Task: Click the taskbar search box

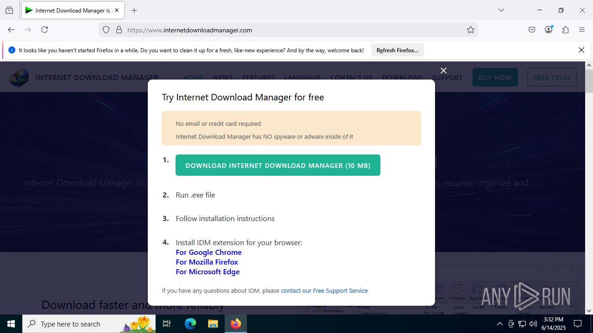Action: tap(89, 324)
